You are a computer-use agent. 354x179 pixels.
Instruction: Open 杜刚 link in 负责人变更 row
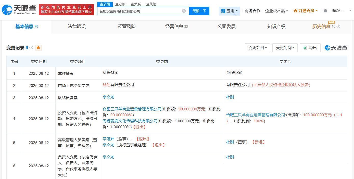coord(230,157)
